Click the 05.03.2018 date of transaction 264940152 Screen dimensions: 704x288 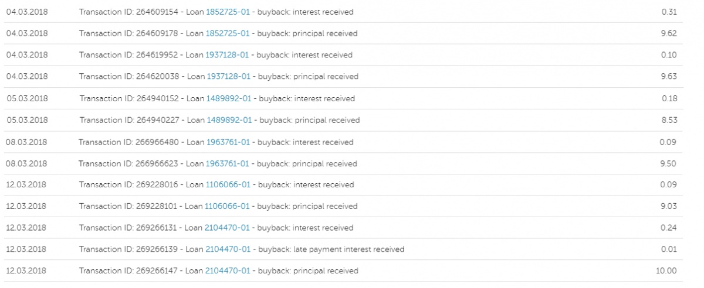coord(27,98)
